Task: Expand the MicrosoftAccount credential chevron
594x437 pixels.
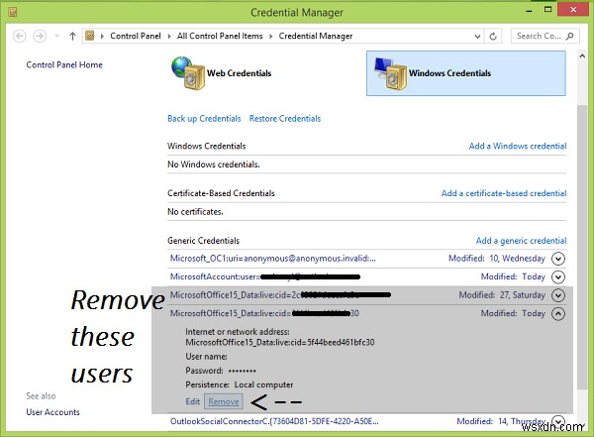Action: pyautogui.click(x=558, y=276)
